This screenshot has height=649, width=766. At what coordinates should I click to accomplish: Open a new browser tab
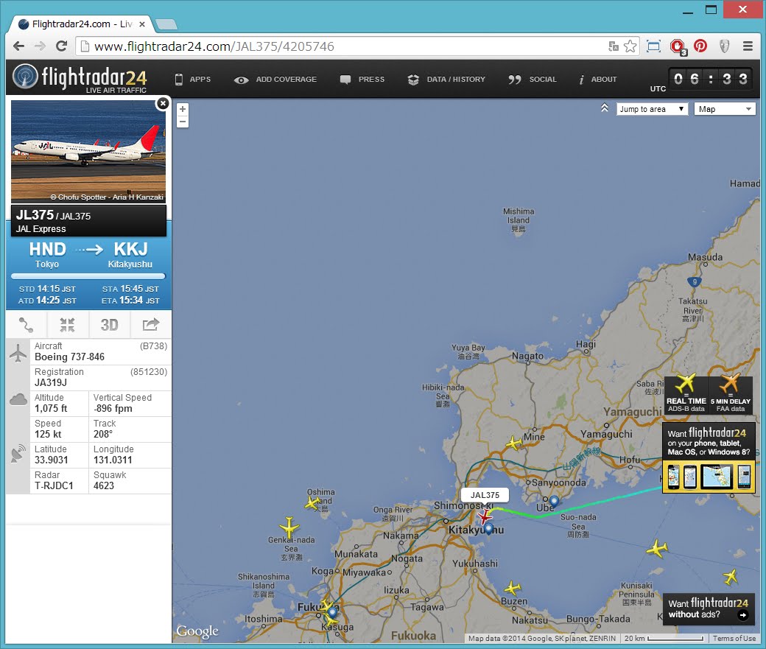pos(166,24)
